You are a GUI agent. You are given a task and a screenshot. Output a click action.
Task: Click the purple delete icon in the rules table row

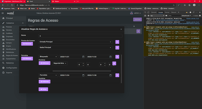pyautogui.click(x=138, y=31)
